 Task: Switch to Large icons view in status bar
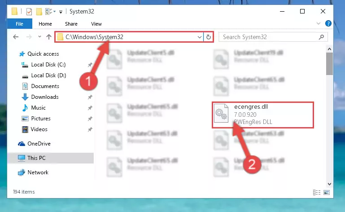tap(327, 192)
